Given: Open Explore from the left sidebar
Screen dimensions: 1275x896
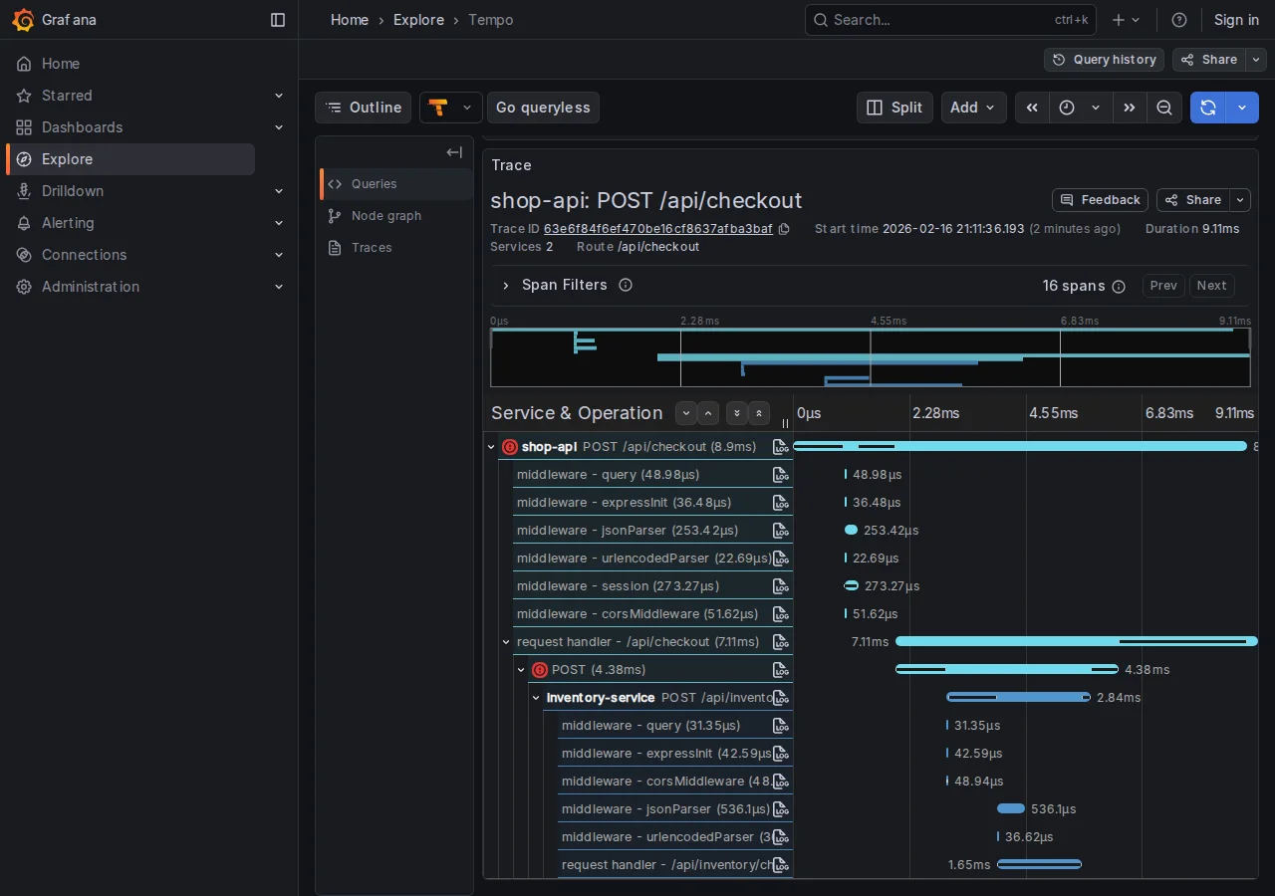Looking at the screenshot, I should (67, 159).
